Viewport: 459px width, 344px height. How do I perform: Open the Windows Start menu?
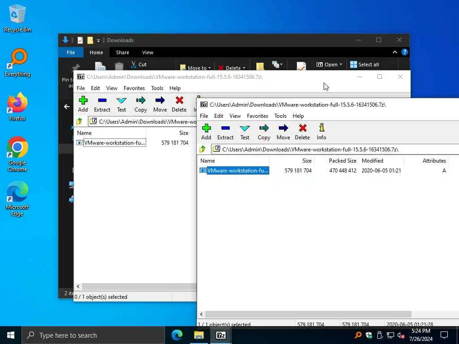(11, 335)
